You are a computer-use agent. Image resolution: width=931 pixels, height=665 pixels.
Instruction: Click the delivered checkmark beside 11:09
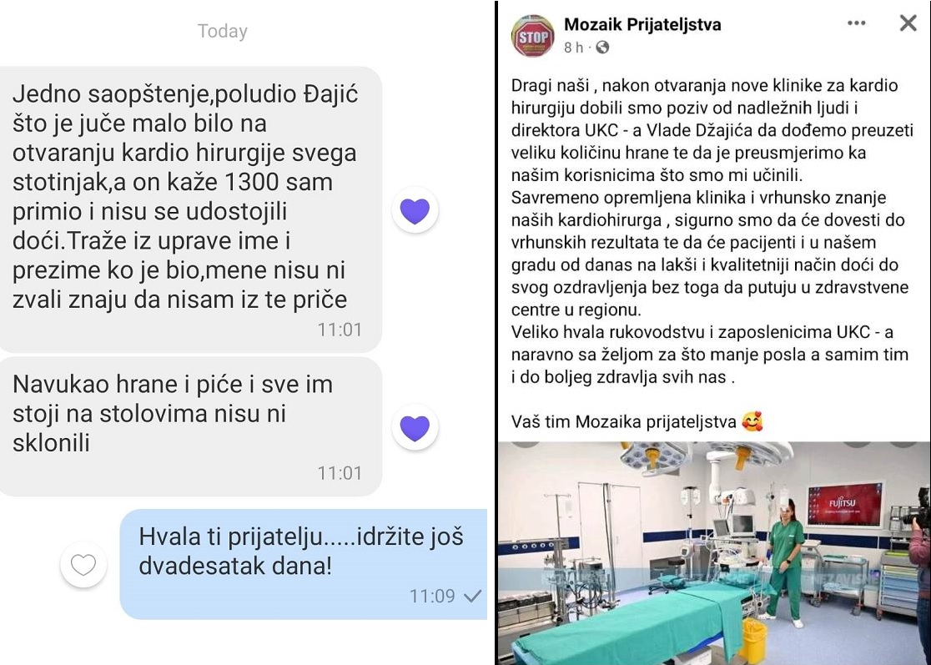[473, 596]
